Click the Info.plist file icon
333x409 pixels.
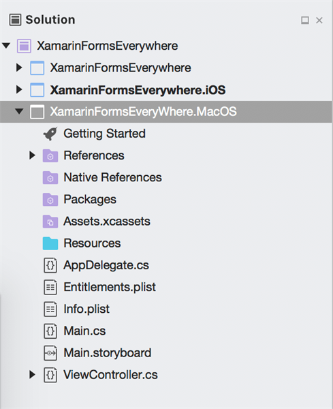[50, 309]
